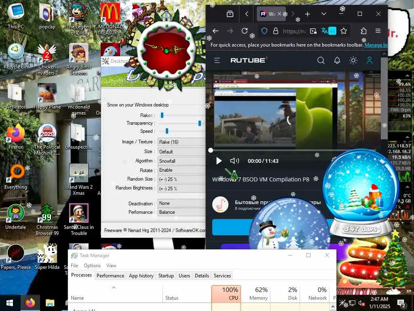Launch Island Wars 2 Xmas shortcut
The height and width of the screenshot is (311, 414).
[x=78, y=180]
